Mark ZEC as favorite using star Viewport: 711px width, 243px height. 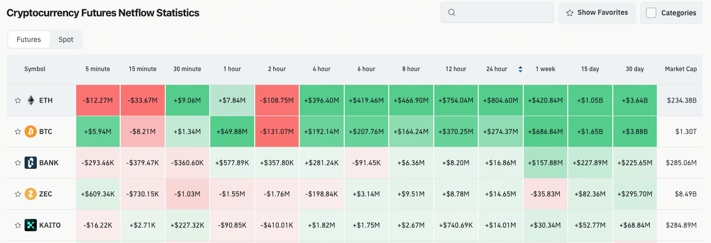tap(18, 194)
